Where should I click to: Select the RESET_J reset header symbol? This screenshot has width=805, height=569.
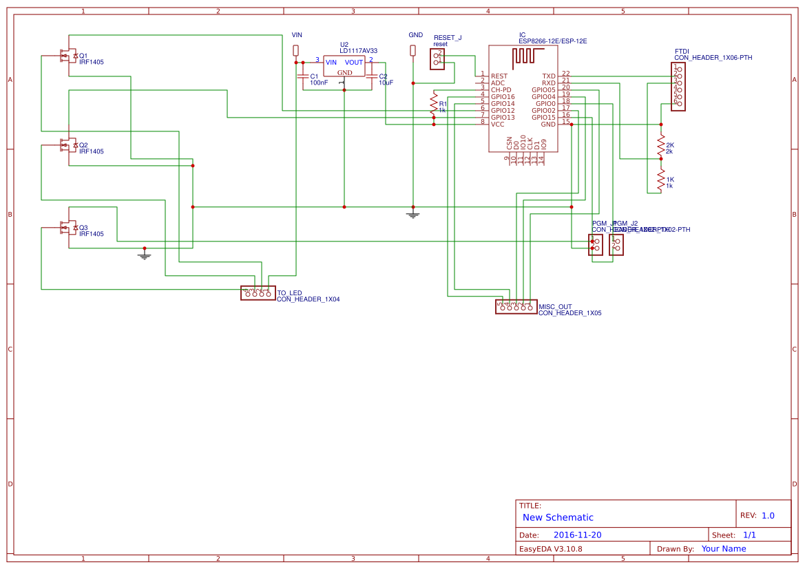pyautogui.click(x=438, y=59)
